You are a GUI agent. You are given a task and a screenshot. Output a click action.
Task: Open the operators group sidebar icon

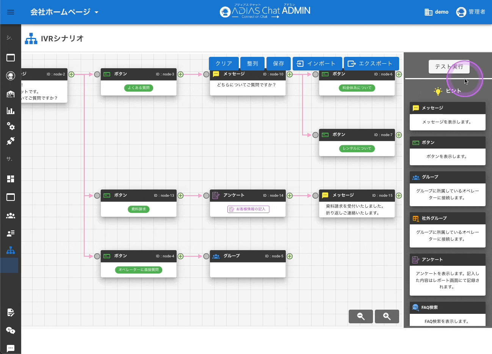pos(11,216)
